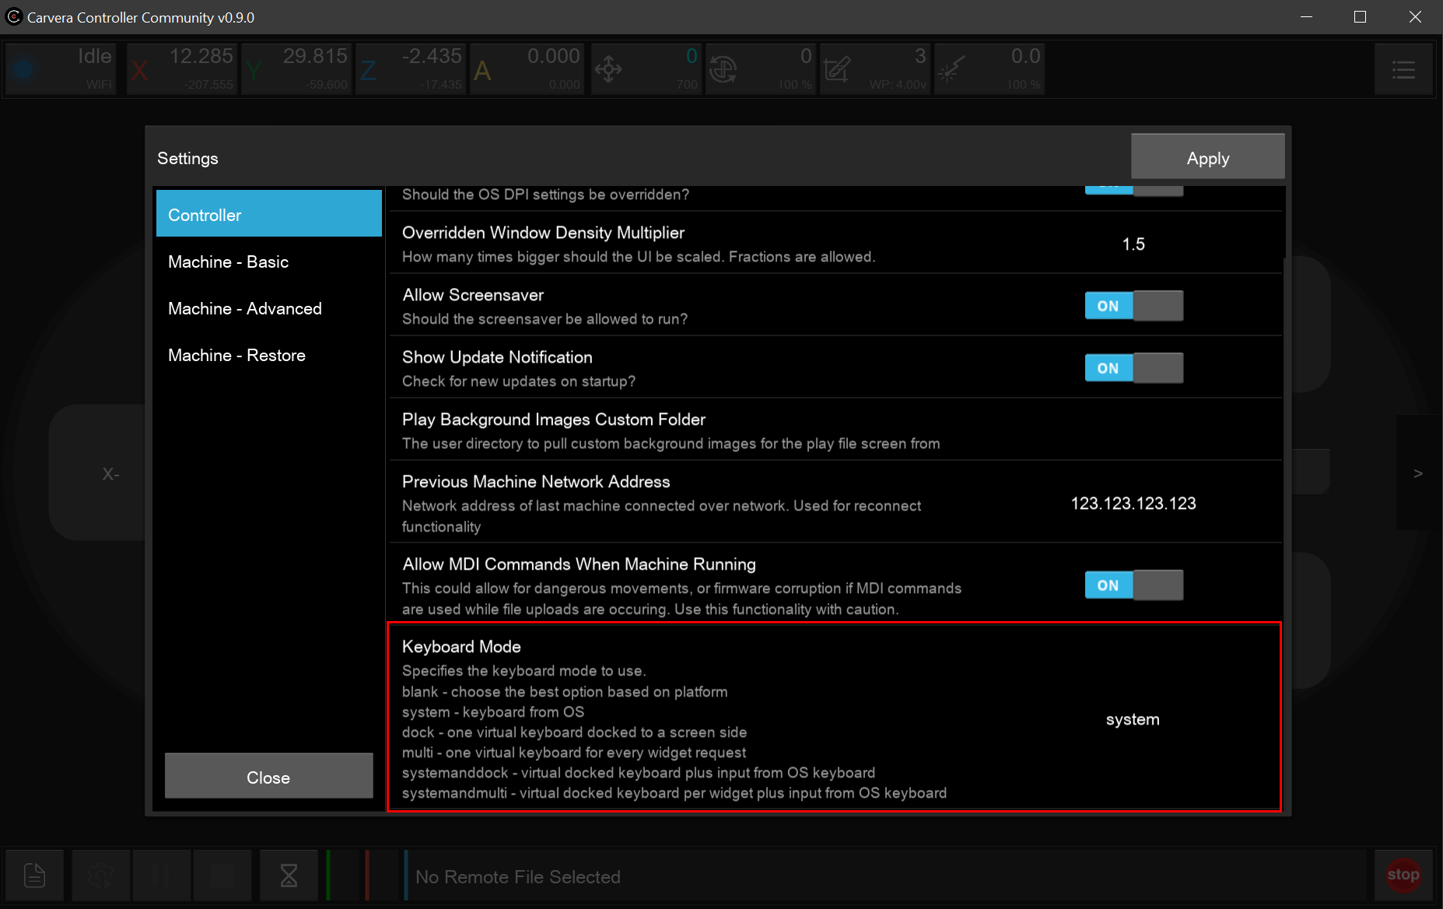Toggle the Allow Screensaver switch

(1133, 306)
